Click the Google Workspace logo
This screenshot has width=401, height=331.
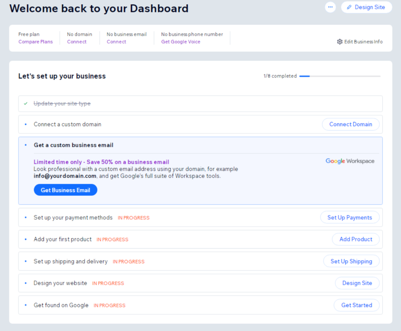pos(350,161)
